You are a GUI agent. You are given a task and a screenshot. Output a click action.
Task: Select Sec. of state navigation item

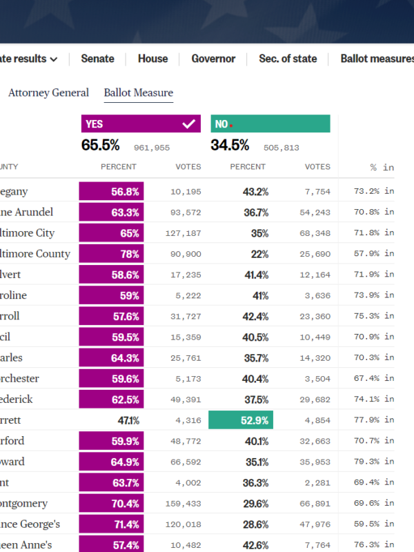click(288, 59)
